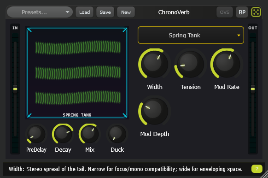
Task: Toggle the OVS oversampling button
Action: (x=225, y=12)
